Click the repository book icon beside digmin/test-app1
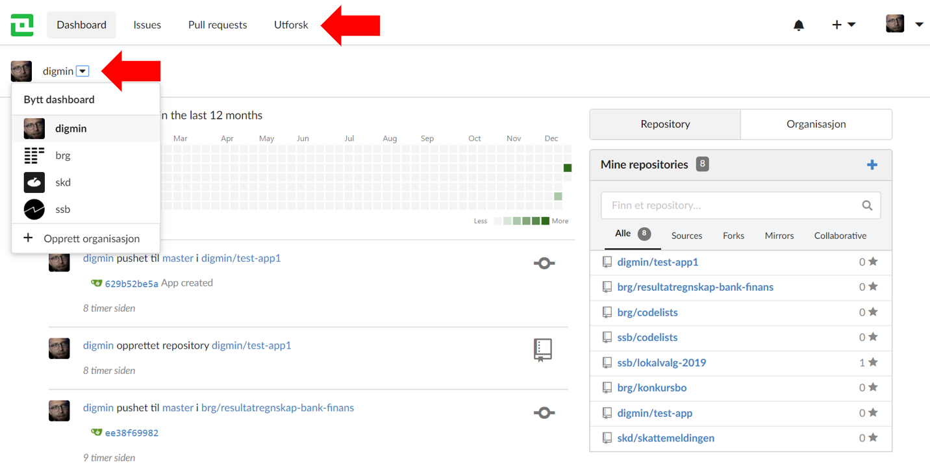The height and width of the screenshot is (474, 930). pos(607,262)
